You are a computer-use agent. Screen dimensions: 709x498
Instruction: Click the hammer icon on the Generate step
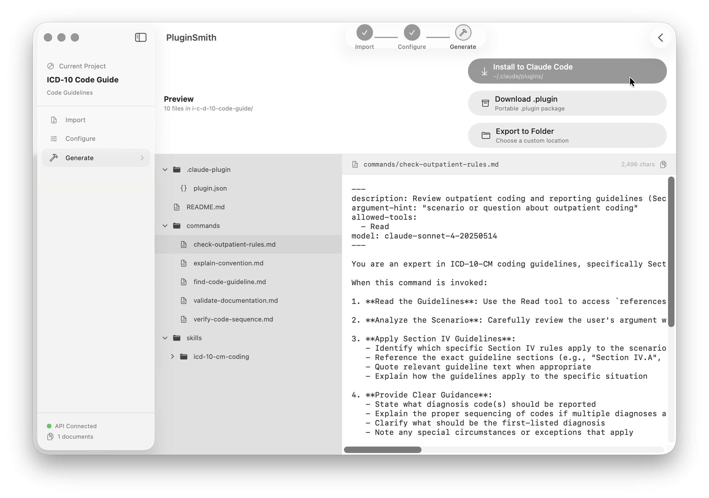pos(463,32)
